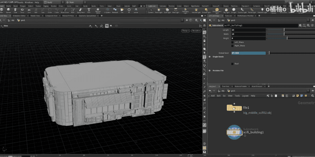Switch to the Geometry Spreadsheet tab
This screenshot has height=157, width=315.
87,16
